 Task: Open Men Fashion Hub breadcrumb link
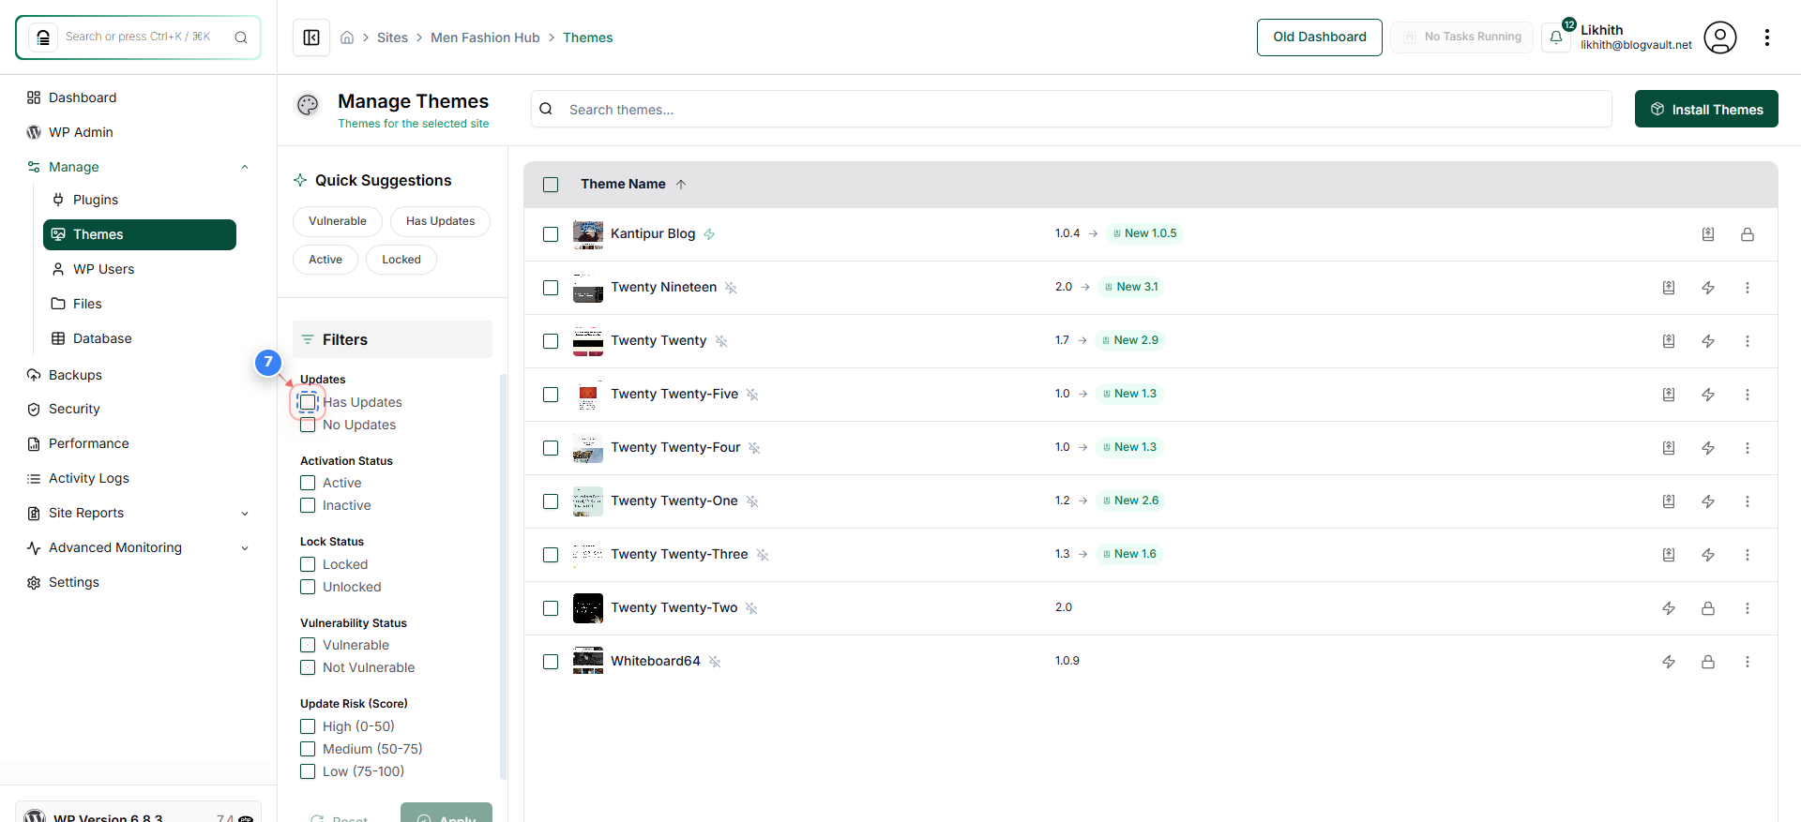pyautogui.click(x=485, y=37)
